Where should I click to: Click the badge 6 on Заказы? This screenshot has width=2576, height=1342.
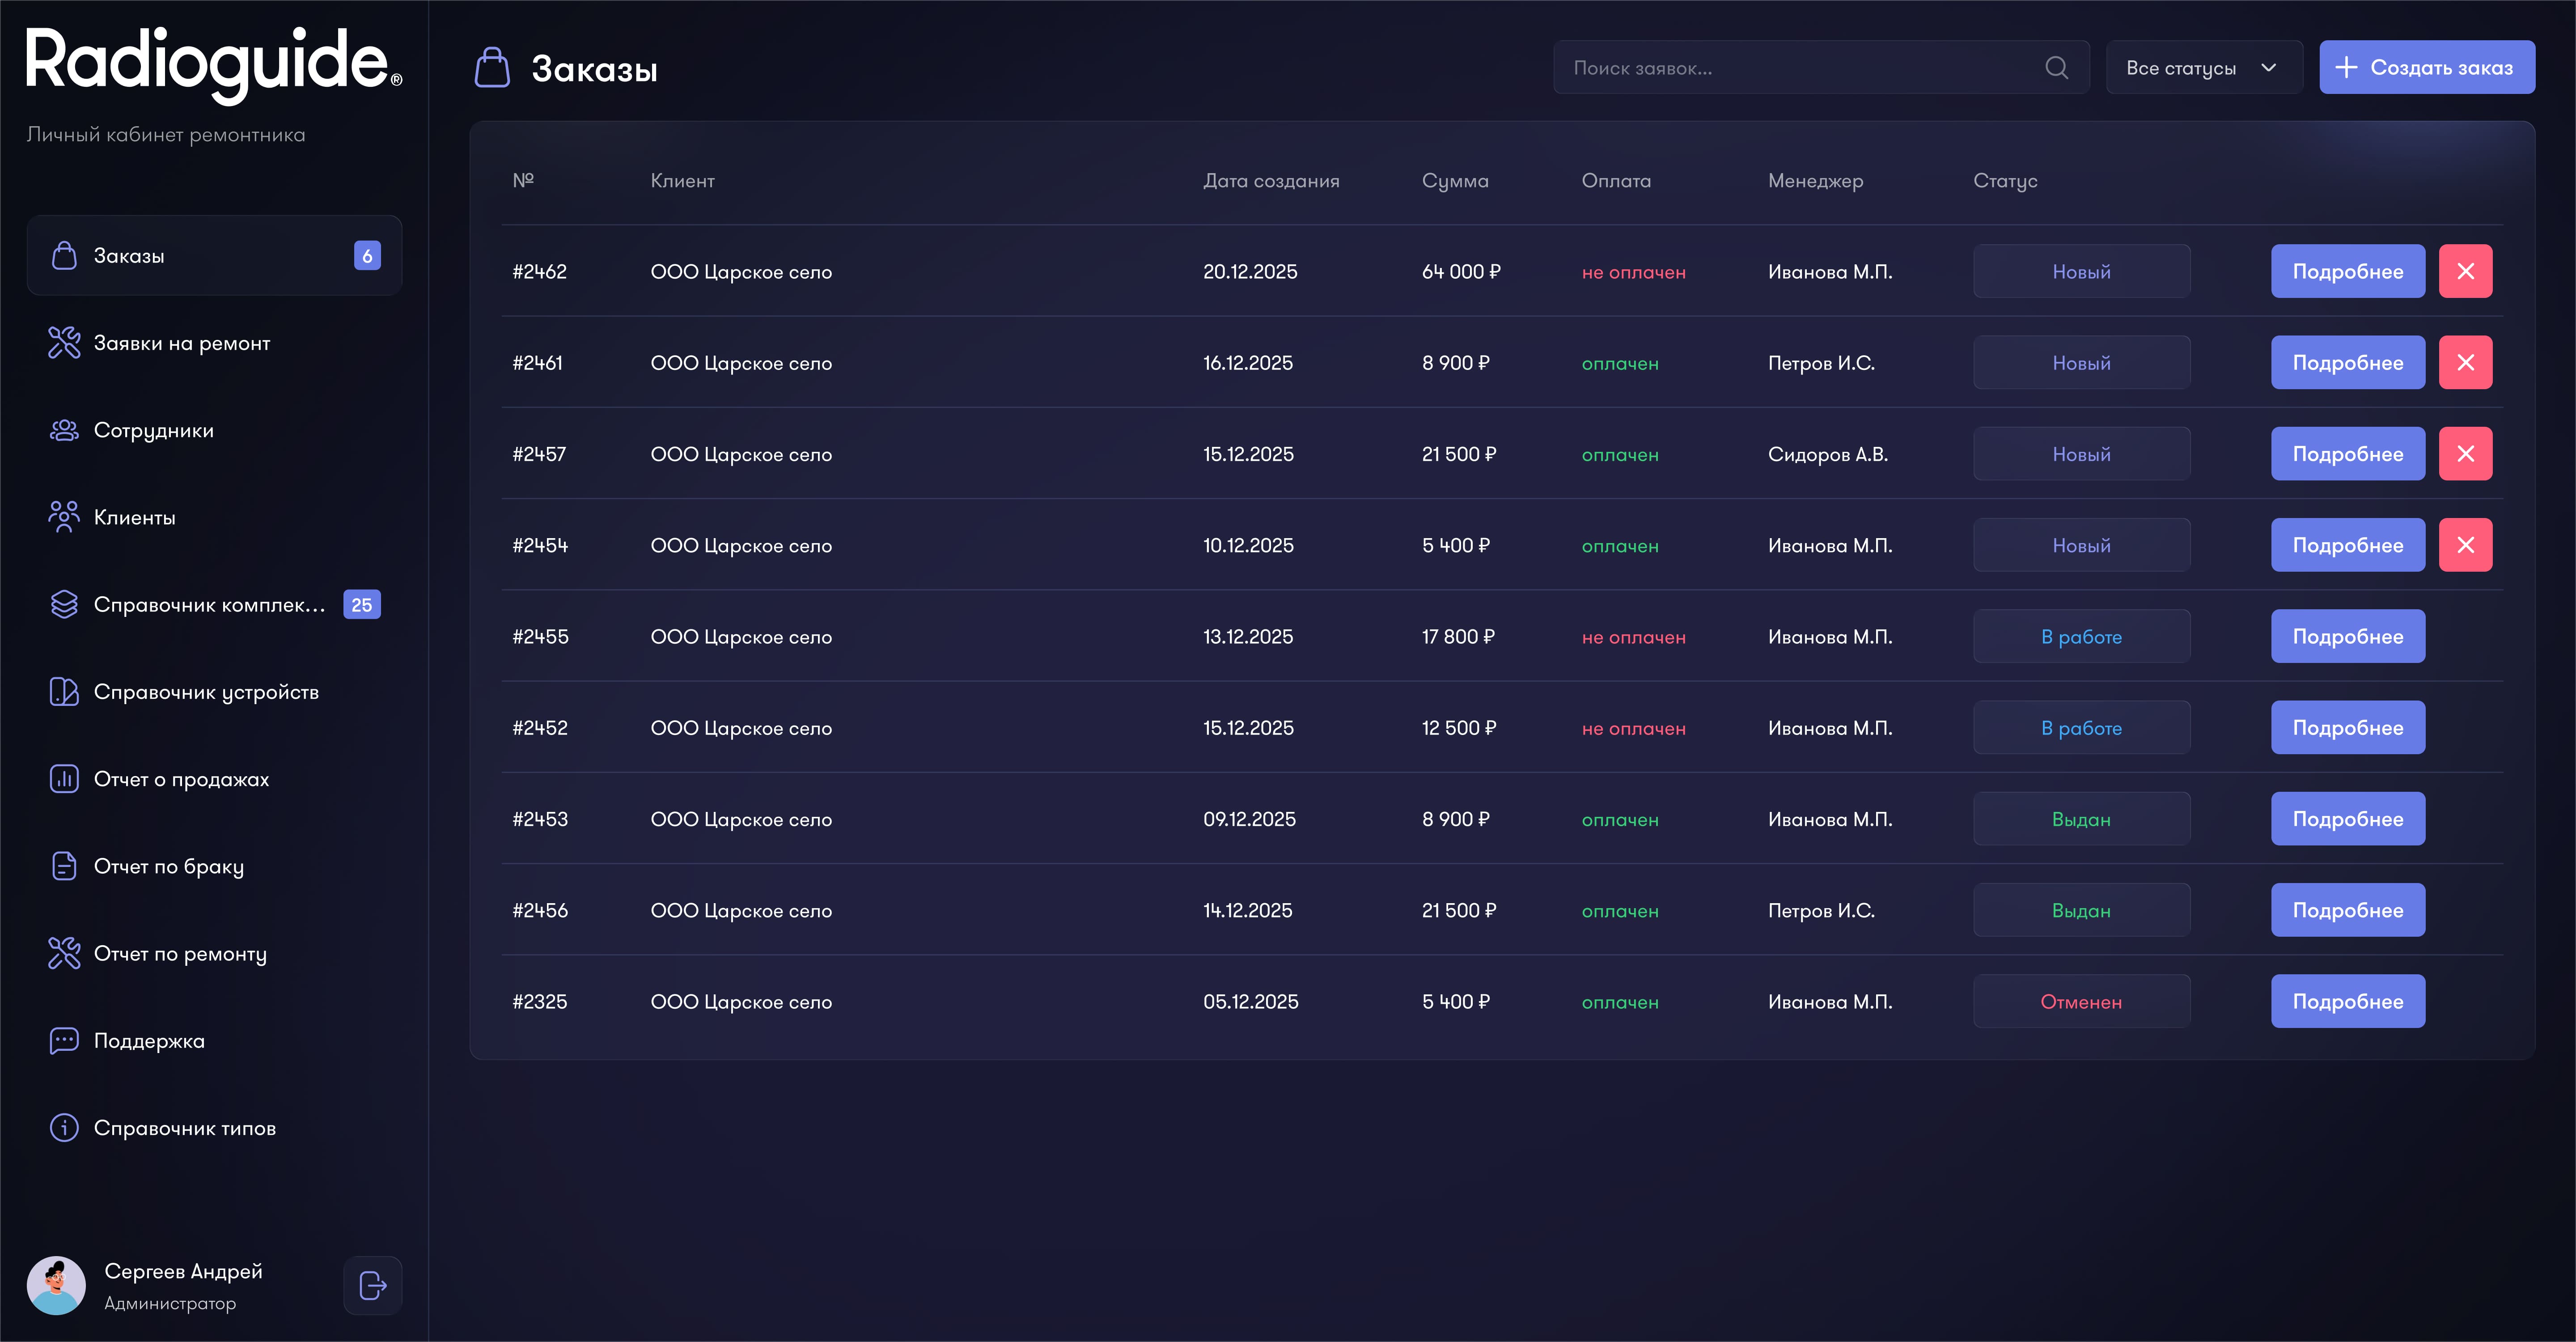click(367, 255)
